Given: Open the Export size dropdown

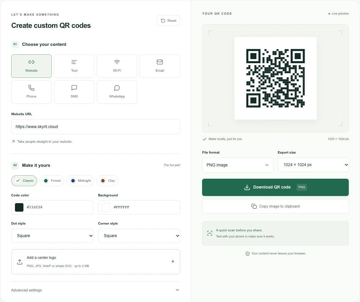Looking at the screenshot, I should [x=313, y=165].
